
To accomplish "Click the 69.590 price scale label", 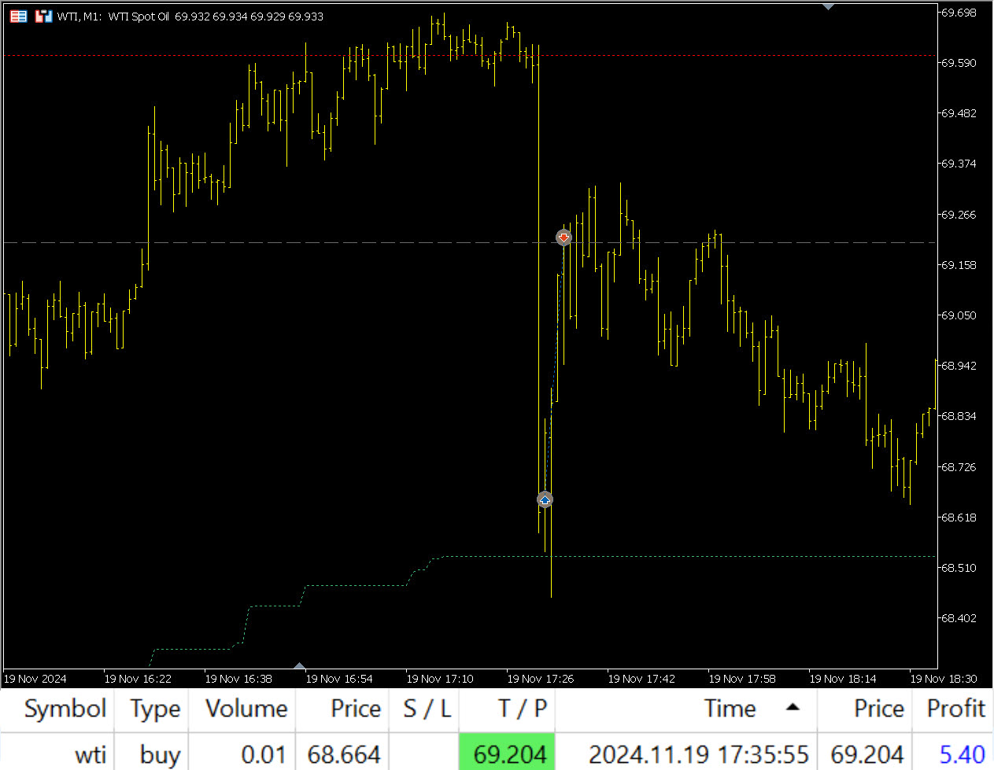I will click(x=959, y=63).
